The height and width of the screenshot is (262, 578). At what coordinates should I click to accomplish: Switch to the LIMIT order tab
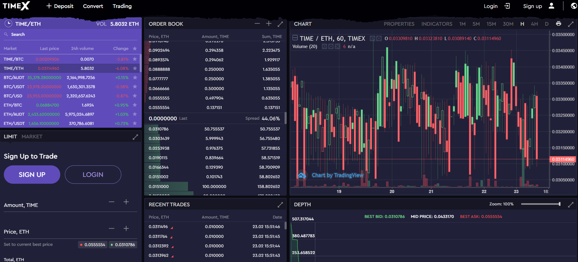coord(10,137)
